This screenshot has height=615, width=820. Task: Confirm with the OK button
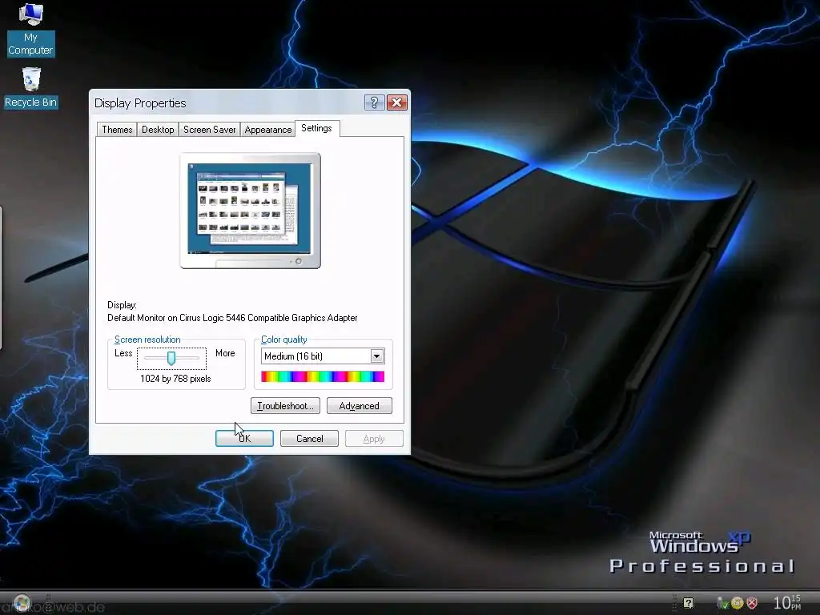(244, 438)
